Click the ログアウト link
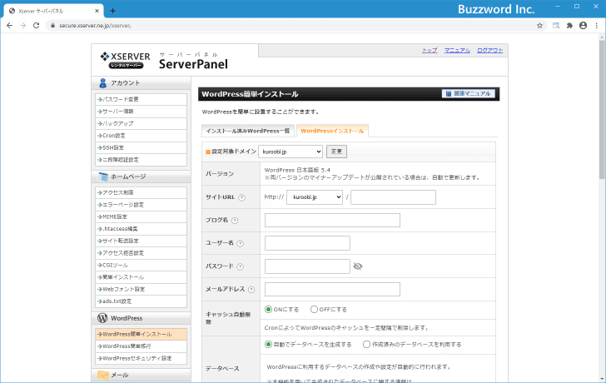Image resolution: width=606 pixels, height=383 pixels. (x=490, y=50)
